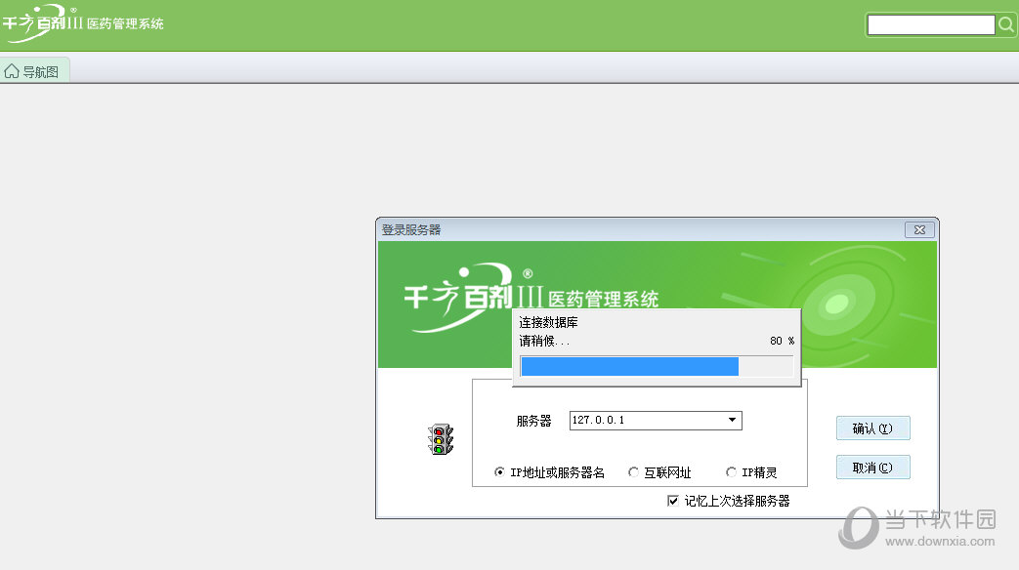This screenshot has width=1019, height=570.
Task: Select the IP地址或服务器名 radio button
Action: point(499,472)
